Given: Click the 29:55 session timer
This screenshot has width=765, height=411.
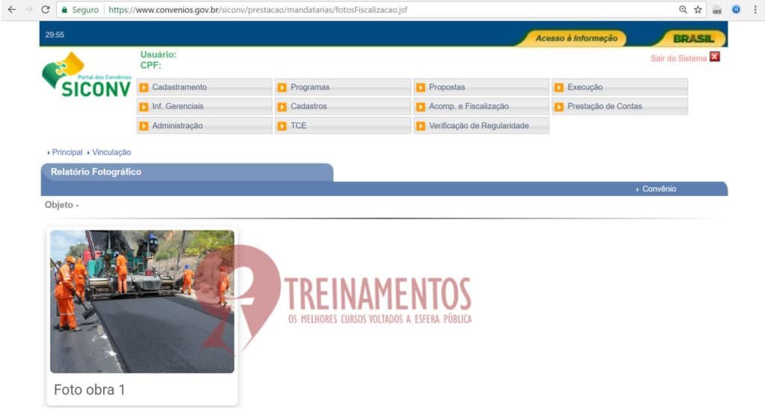Looking at the screenshot, I should (55, 34).
